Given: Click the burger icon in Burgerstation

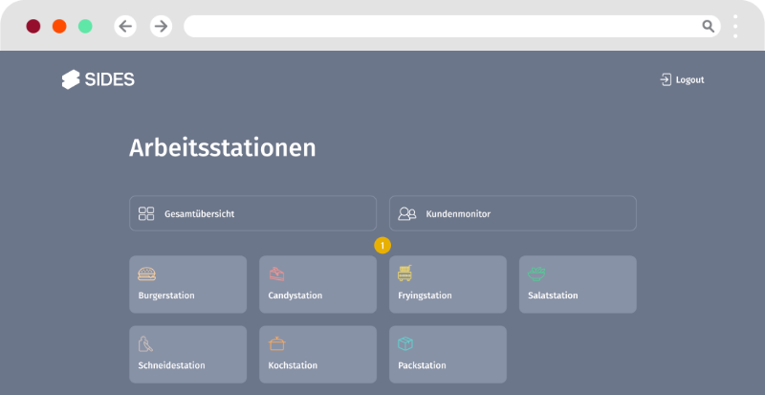Looking at the screenshot, I should [147, 274].
